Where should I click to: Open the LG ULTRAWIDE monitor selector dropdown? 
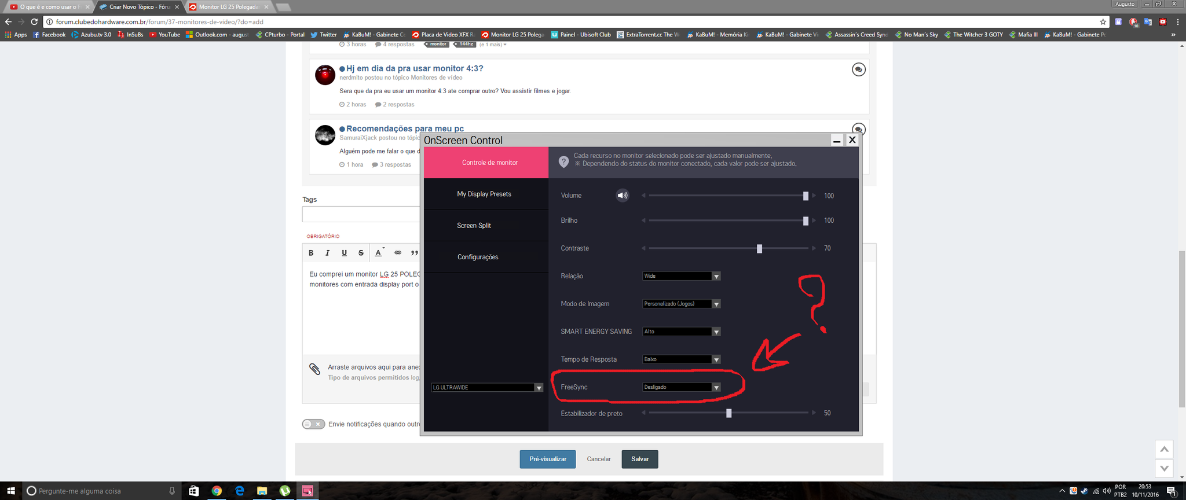tap(487, 387)
